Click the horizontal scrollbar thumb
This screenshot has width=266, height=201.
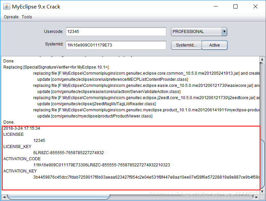pos(58,197)
